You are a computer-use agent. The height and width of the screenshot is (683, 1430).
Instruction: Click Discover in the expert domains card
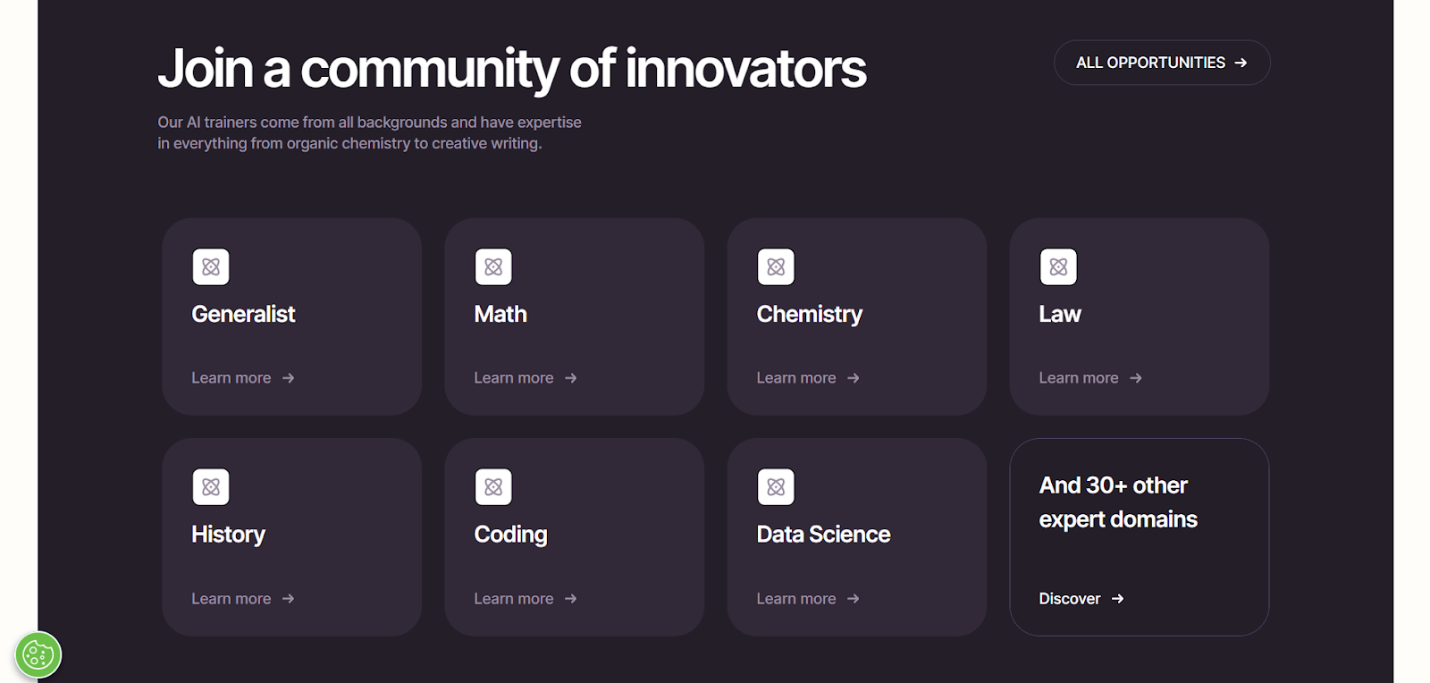[1069, 599]
